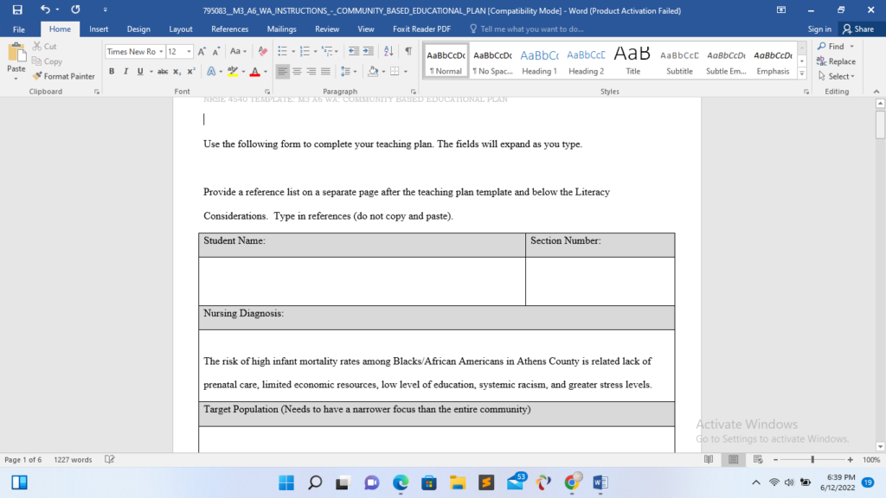Switch to the Layout tab
This screenshot has height=498, width=886.
coord(181,29)
